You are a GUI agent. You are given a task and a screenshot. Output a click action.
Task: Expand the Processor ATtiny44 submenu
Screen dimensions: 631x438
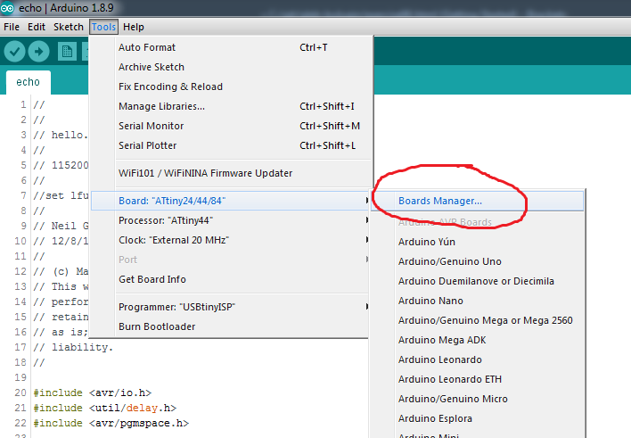230,220
